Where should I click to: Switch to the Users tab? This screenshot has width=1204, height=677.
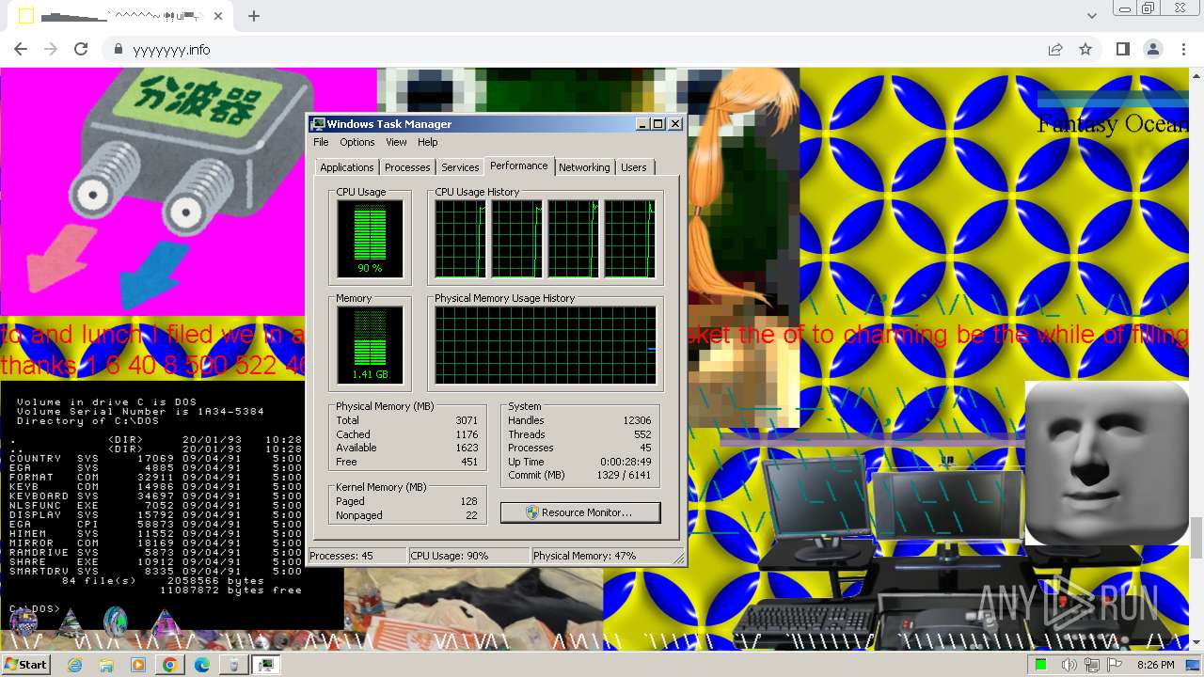coord(634,167)
